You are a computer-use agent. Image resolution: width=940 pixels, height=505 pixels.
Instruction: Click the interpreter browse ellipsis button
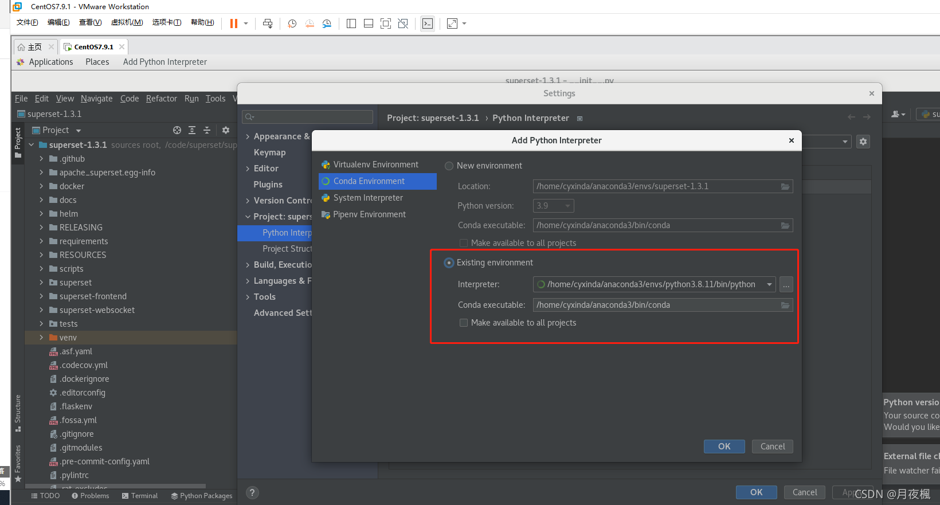(786, 284)
